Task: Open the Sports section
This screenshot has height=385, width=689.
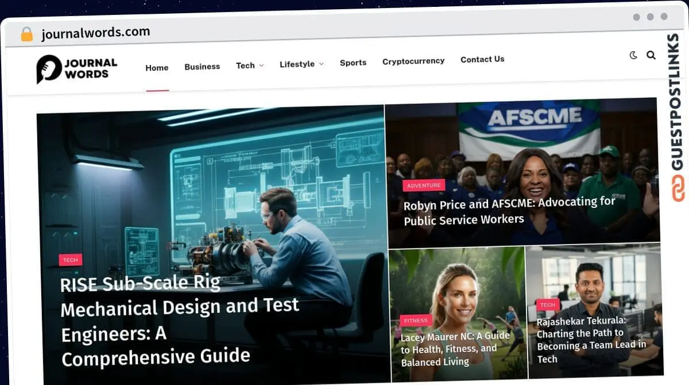Action: 353,63
